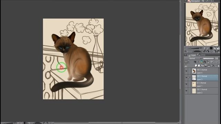Open the tab next to Layer tab
Viewport: 221px width, 124px height.
tap(199, 55)
